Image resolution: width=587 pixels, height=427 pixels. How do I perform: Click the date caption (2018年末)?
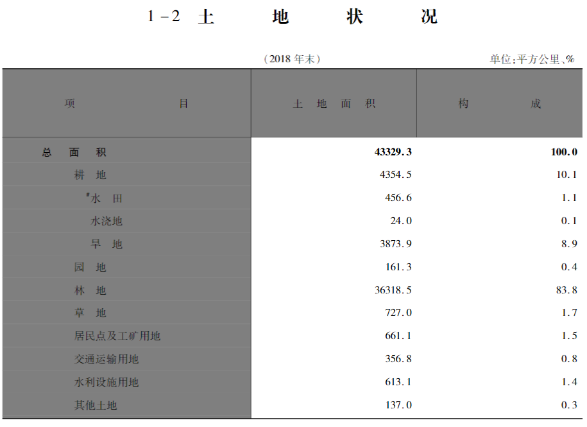tap(292, 59)
